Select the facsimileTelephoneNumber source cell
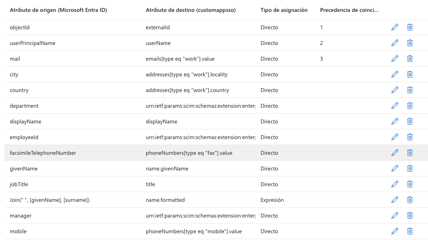 point(43,153)
